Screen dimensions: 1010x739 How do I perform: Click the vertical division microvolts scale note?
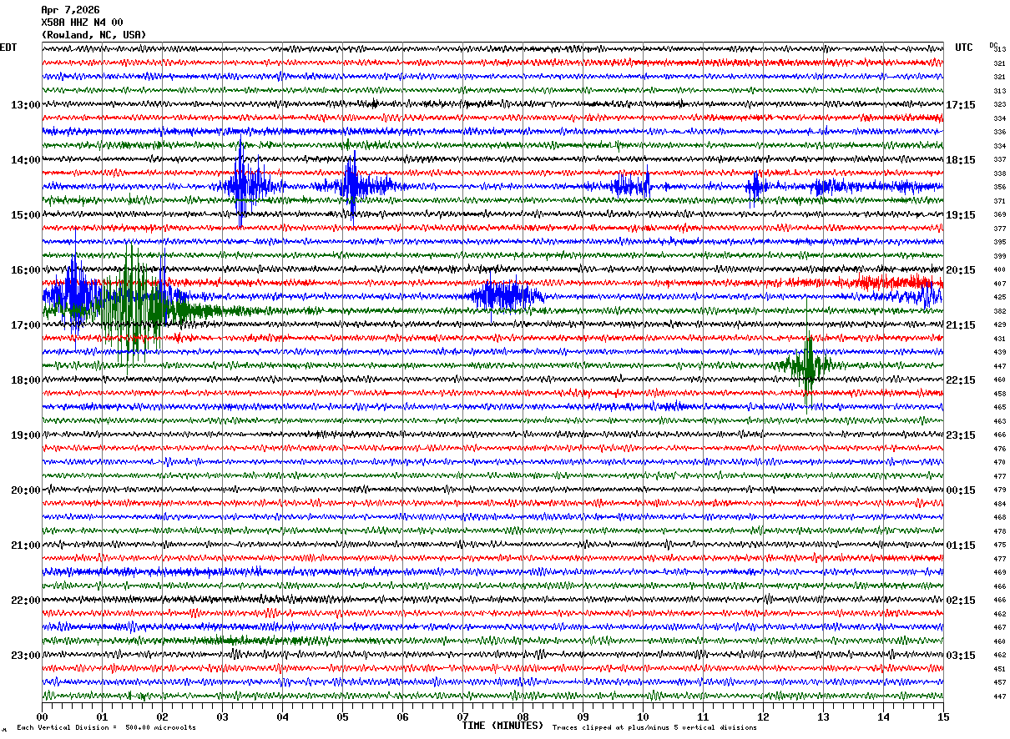click(106, 727)
